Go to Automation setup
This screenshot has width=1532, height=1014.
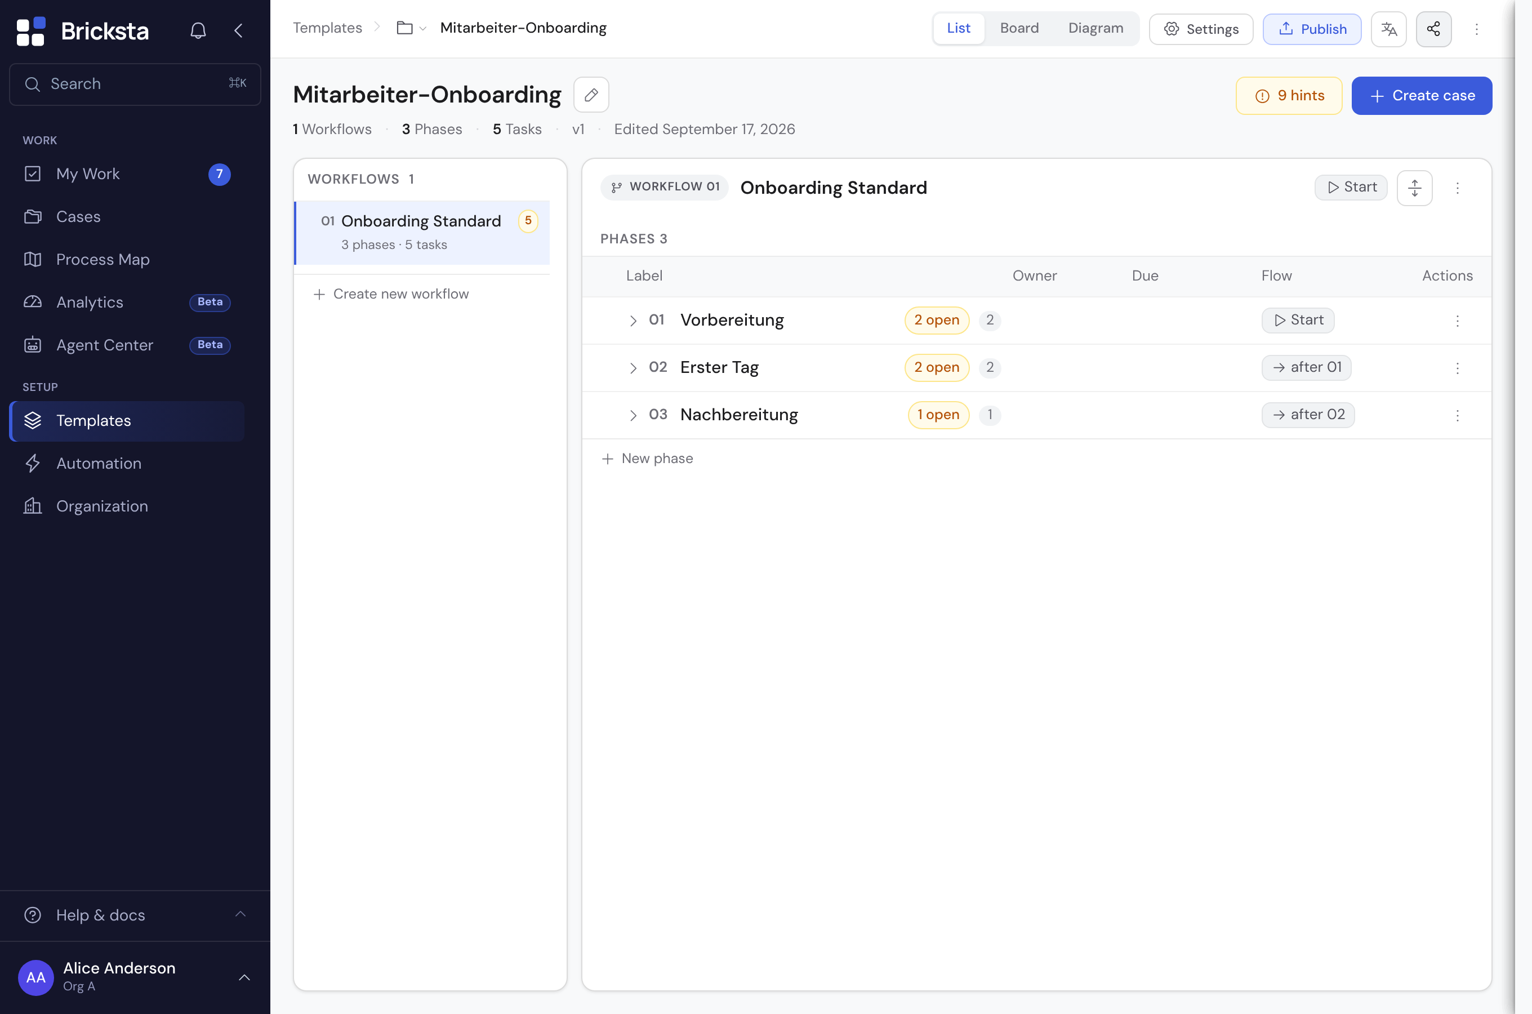point(127,463)
